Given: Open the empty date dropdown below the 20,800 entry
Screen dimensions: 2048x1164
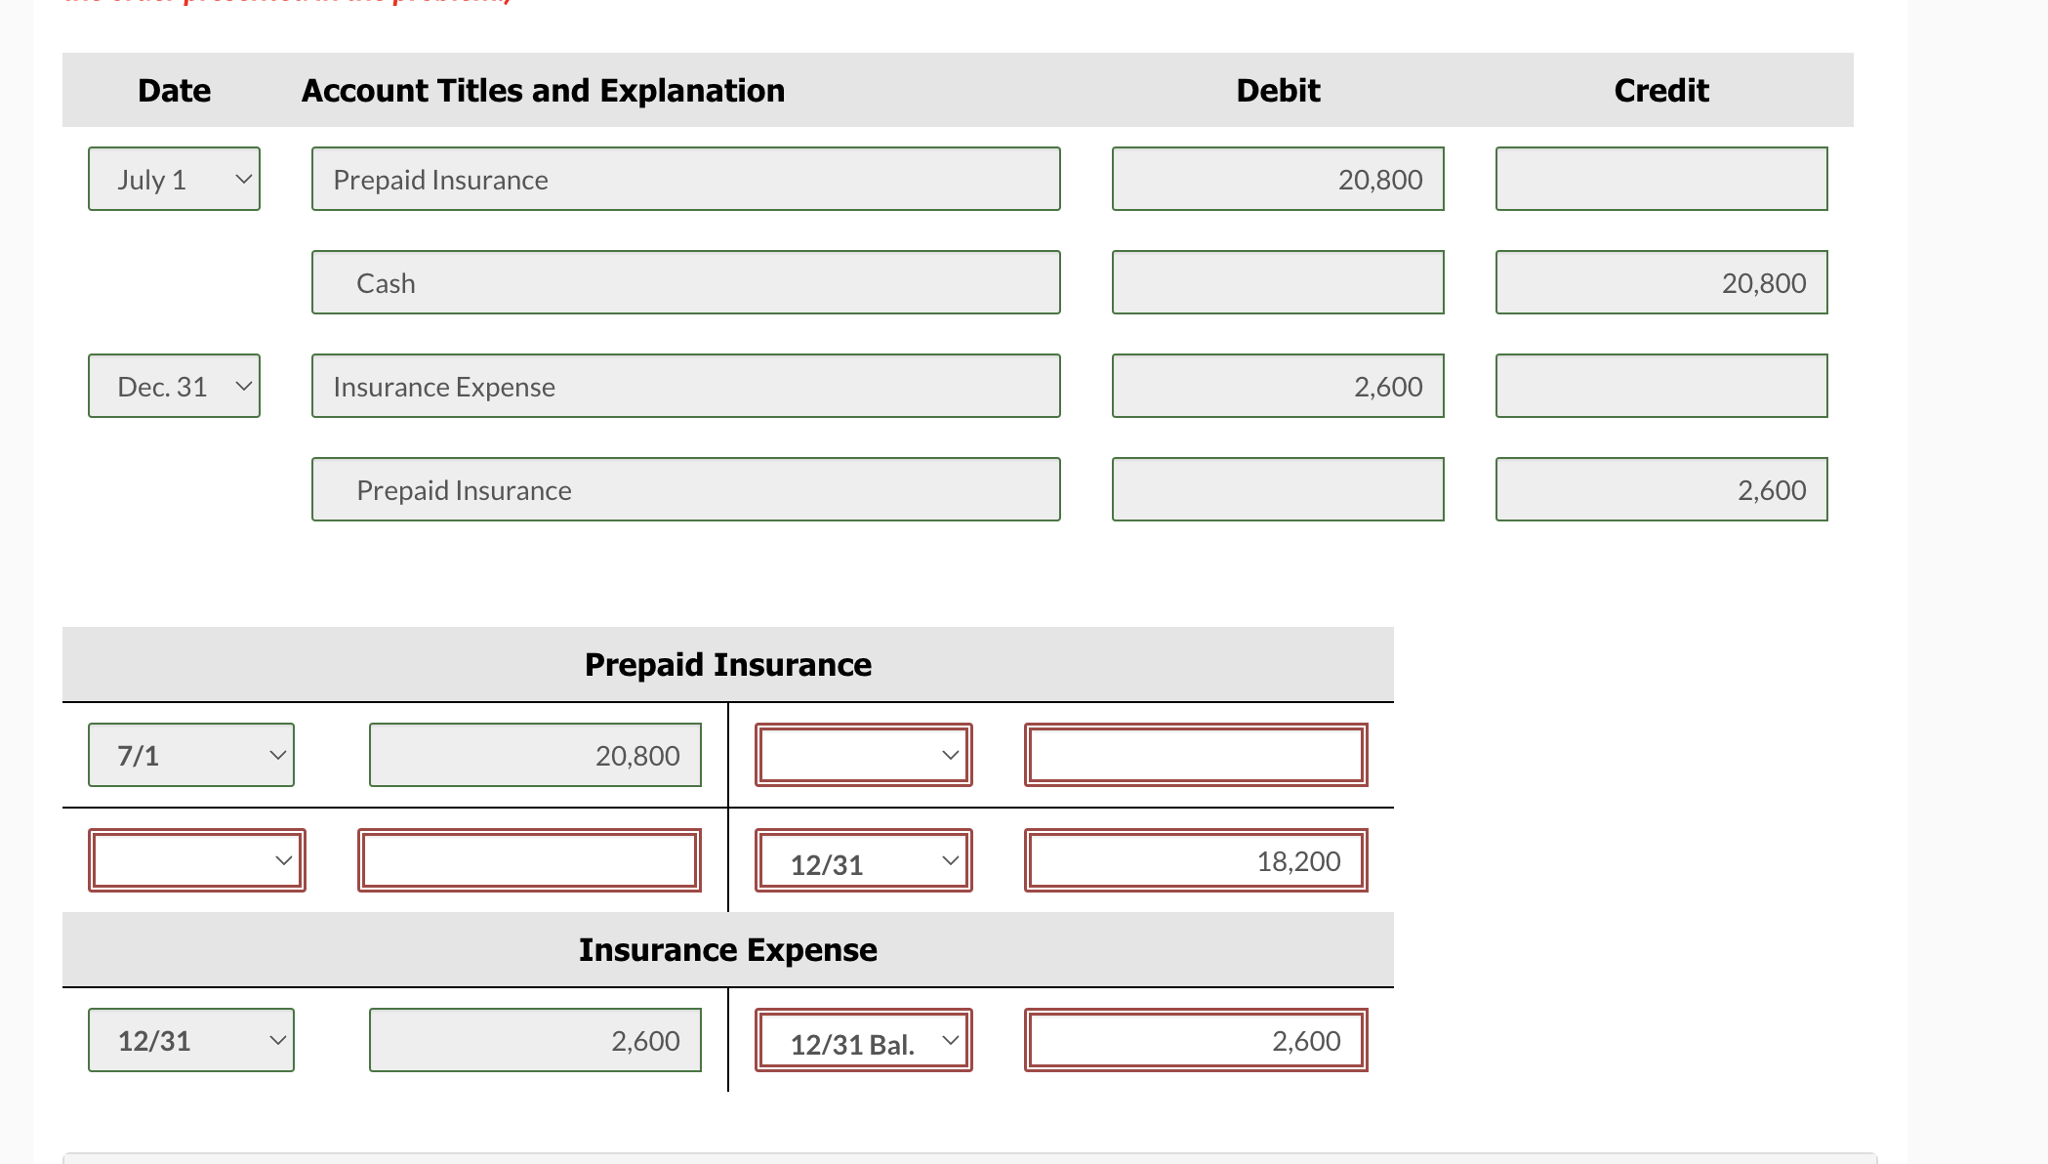Looking at the screenshot, I should pos(196,859).
